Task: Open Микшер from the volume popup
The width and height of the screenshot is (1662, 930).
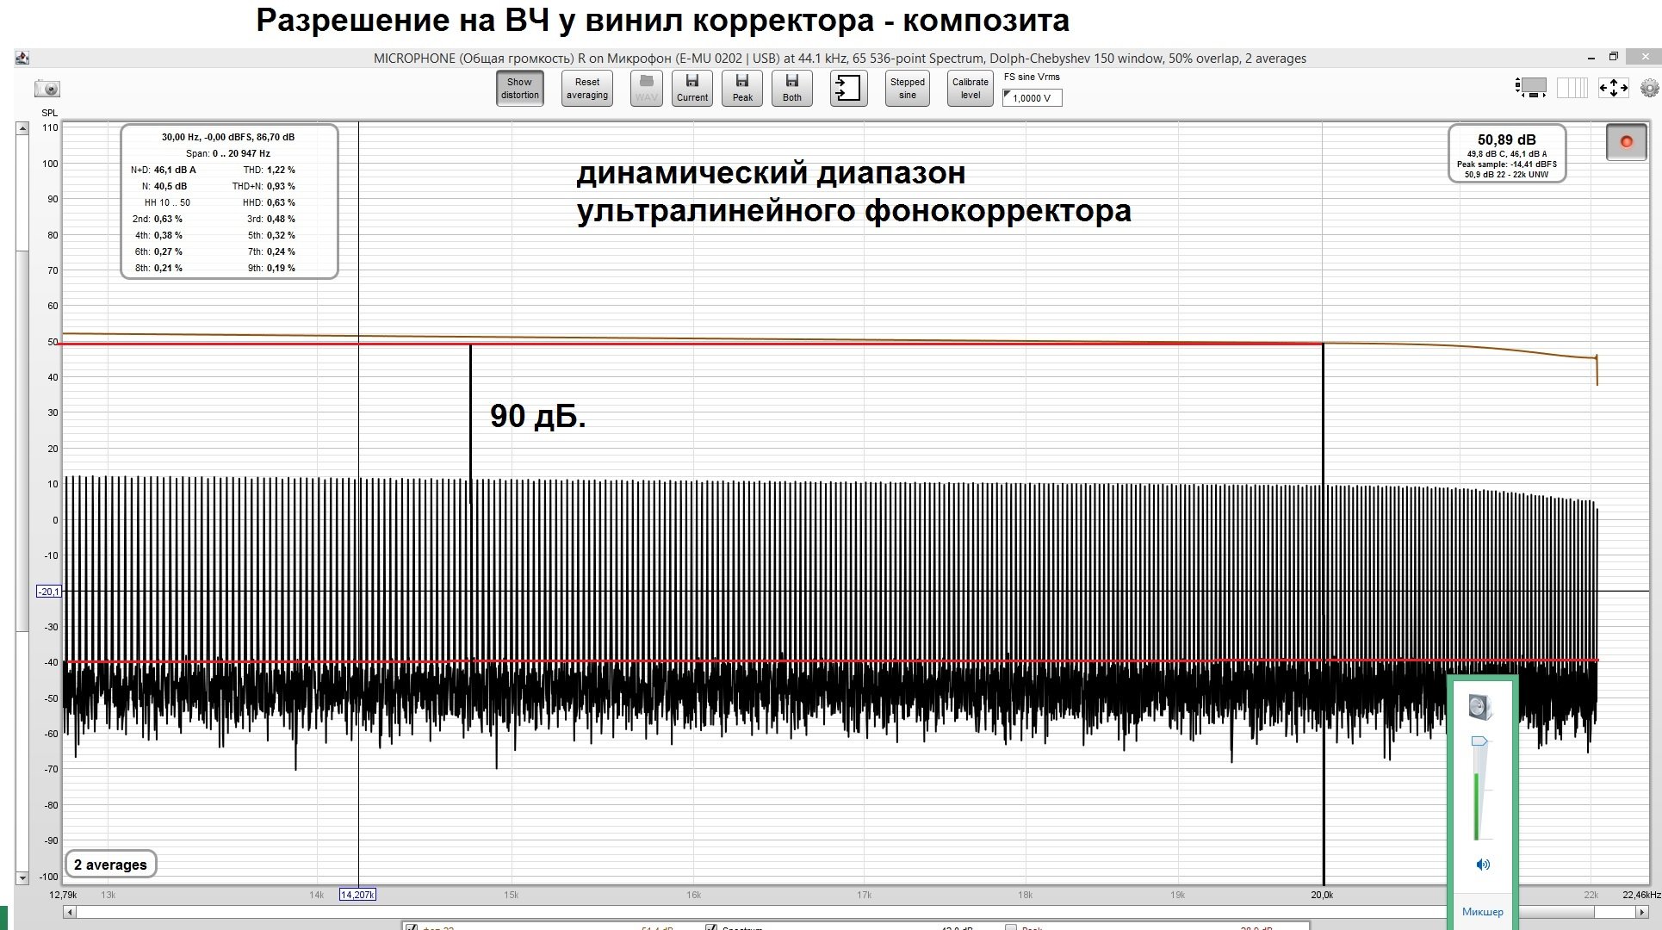Action: 1484,911
